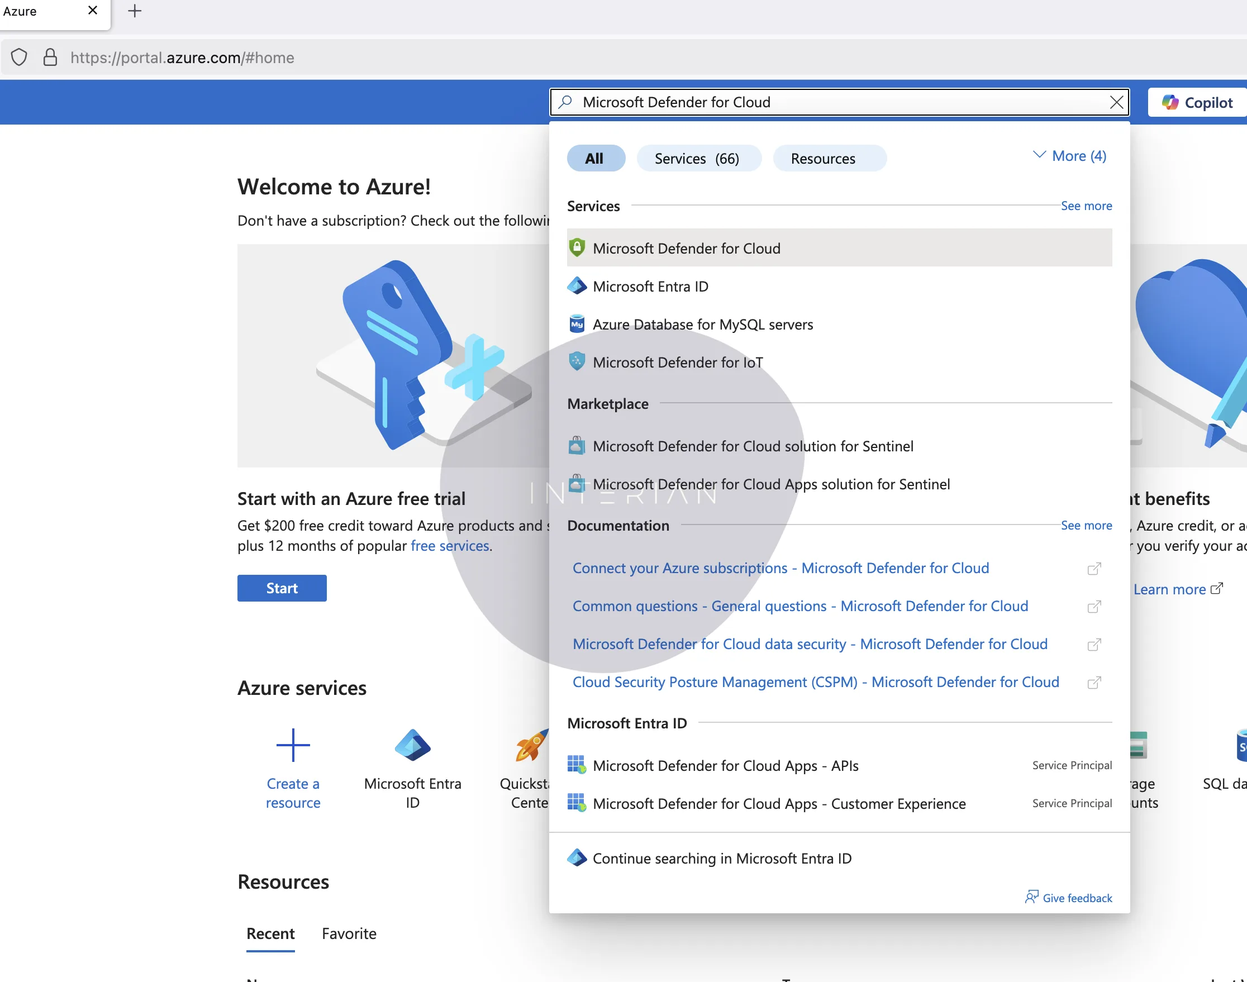Expand the More (4) filter dropdown
Screen dimensions: 1247x982
1069,156
